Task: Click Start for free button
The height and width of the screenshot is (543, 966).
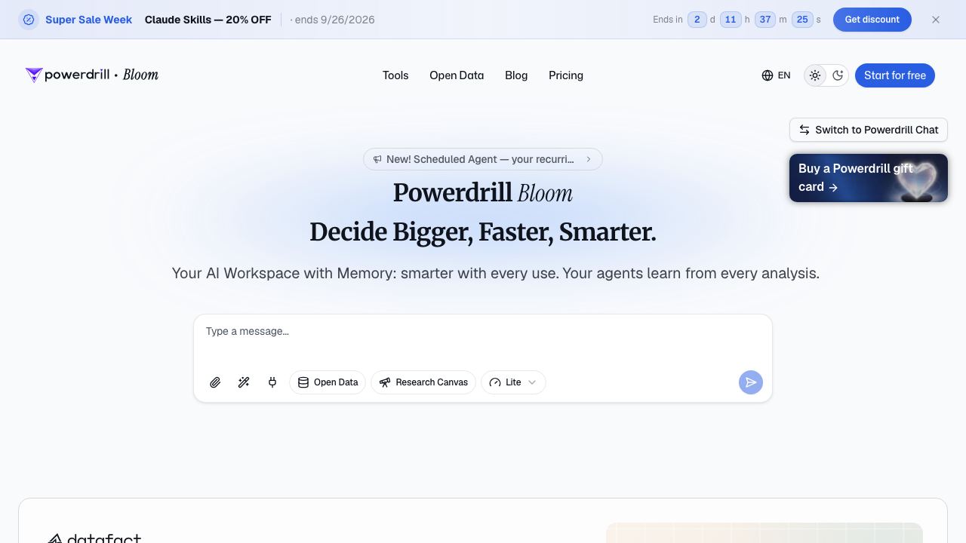Action: pos(895,75)
